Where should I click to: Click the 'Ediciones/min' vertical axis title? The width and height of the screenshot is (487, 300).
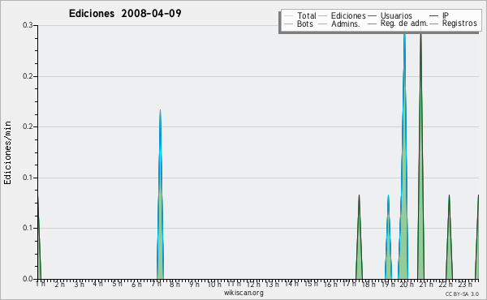coord(7,152)
